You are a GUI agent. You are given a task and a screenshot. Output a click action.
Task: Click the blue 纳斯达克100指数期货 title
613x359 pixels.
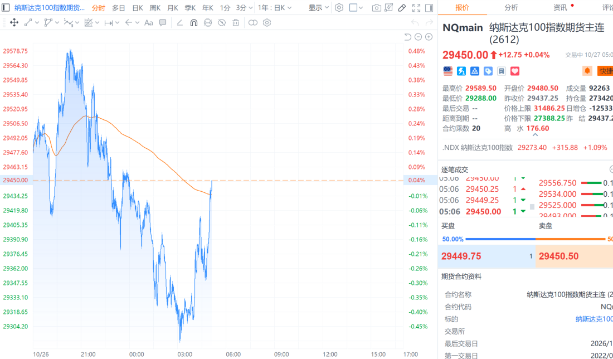(x=49, y=8)
